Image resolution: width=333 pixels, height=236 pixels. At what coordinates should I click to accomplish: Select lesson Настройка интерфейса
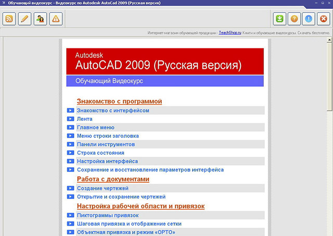pyautogui.click(x=107, y=162)
